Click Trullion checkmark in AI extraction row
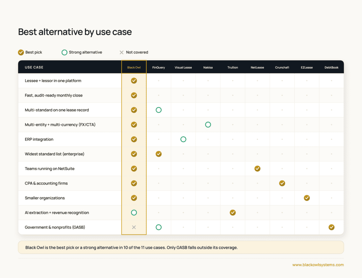This screenshot has height=278, width=362. [x=233, y=213]
